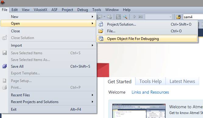This screenshot has height=118, width=203.
Task: Switch to the Latest News tab
Action: (182, 81)
